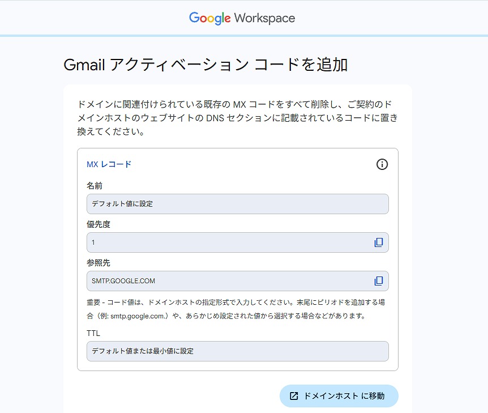Click the Workspace wordmark in the header
Screen dimensions: 488x413
(264, 18)
